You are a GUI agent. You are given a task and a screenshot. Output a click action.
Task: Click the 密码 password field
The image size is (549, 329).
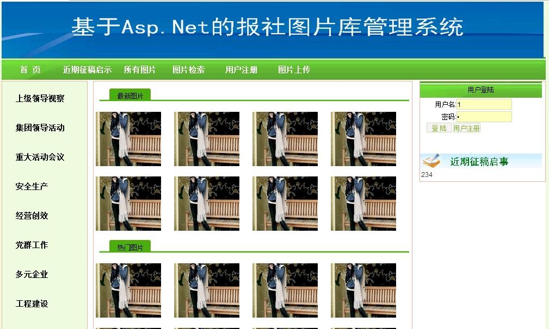[x=484, y=117]
